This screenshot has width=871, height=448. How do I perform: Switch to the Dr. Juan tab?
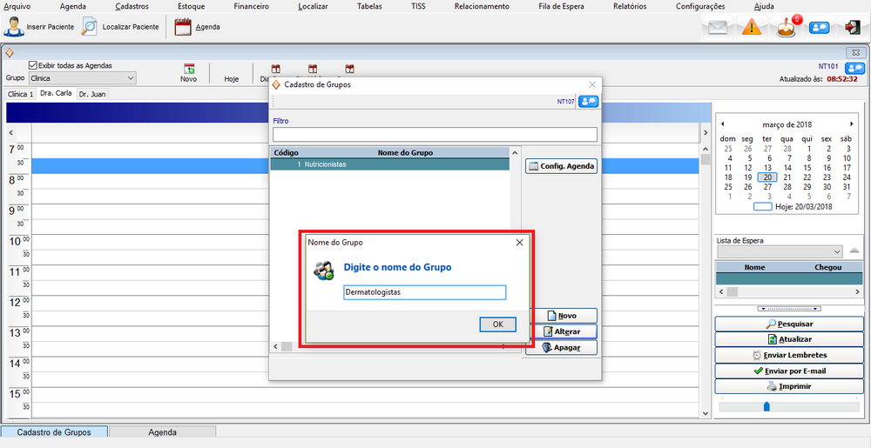92,94
